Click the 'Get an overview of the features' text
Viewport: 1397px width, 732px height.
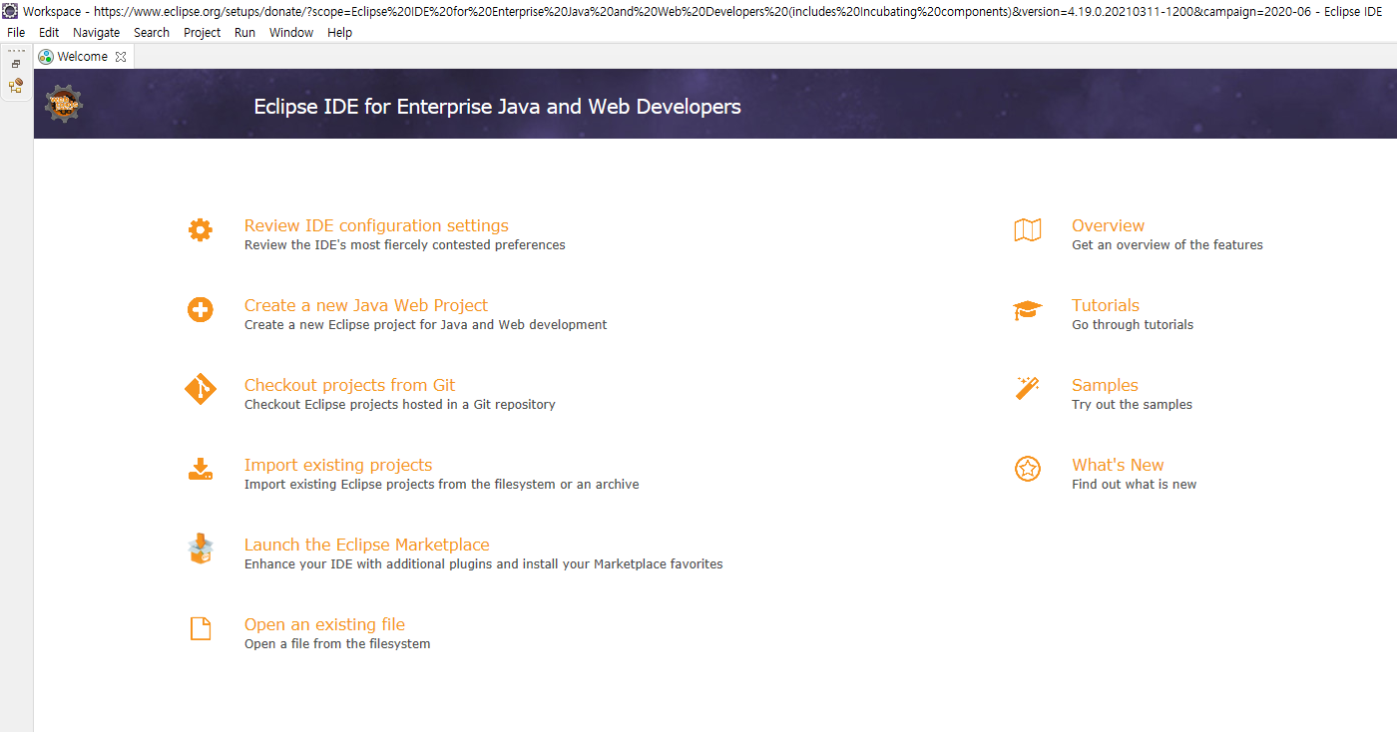(x=1167, y=245)
